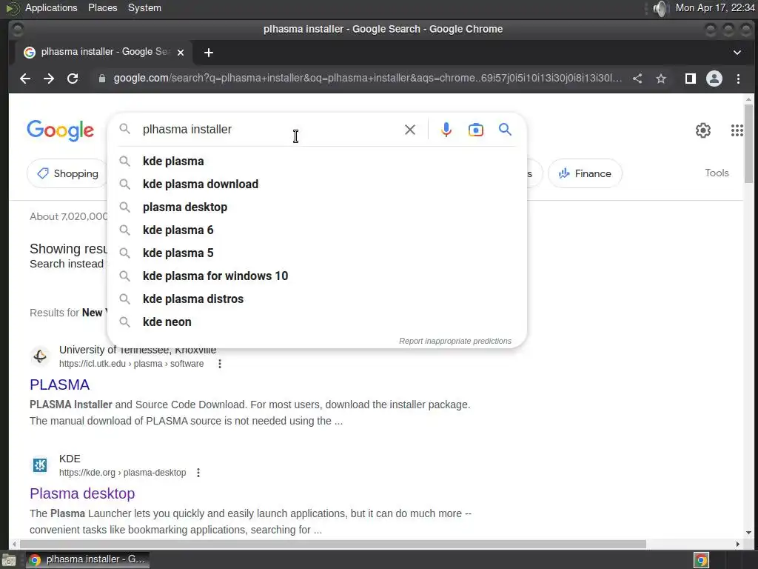This screenshot has height=569, width=758.
Task: Choose suggestion 'kde neon'
Action: tap(317, 322)
